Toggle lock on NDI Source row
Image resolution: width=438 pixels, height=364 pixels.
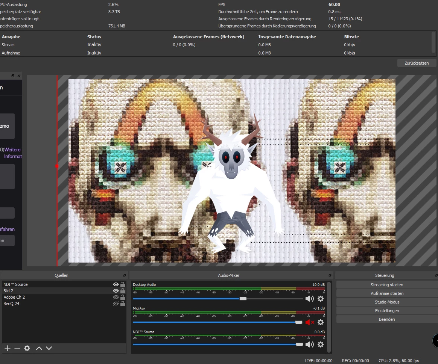pos(123,284)
